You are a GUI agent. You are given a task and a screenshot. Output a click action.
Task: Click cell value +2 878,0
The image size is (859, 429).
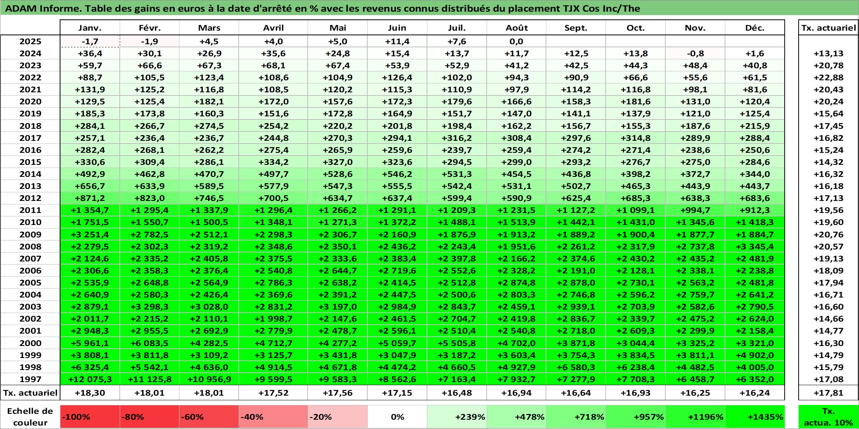point(576,283)
